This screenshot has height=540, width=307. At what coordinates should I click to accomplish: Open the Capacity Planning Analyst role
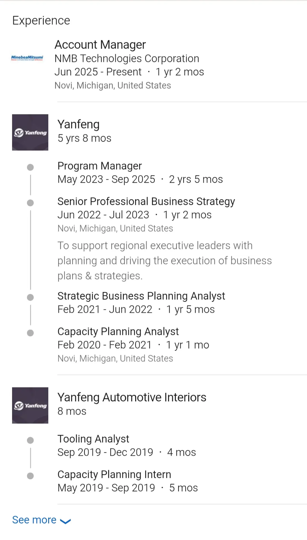point(118,332)
